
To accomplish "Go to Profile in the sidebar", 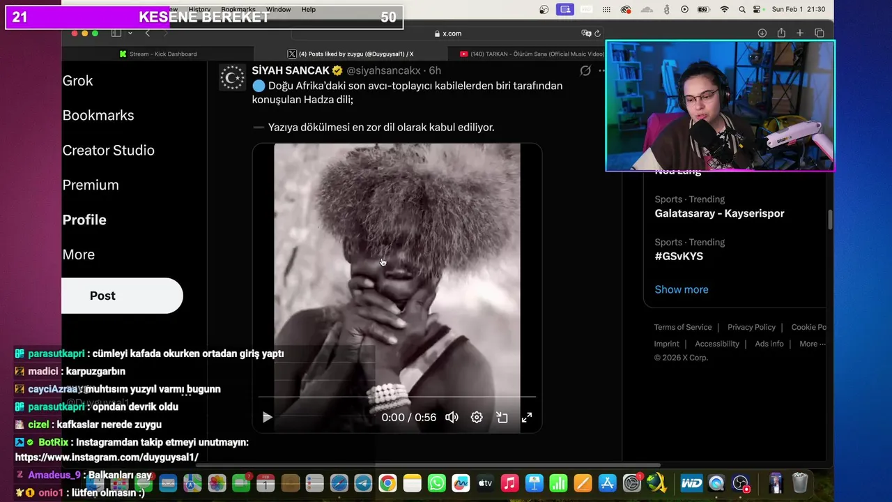I will point(84,220).
